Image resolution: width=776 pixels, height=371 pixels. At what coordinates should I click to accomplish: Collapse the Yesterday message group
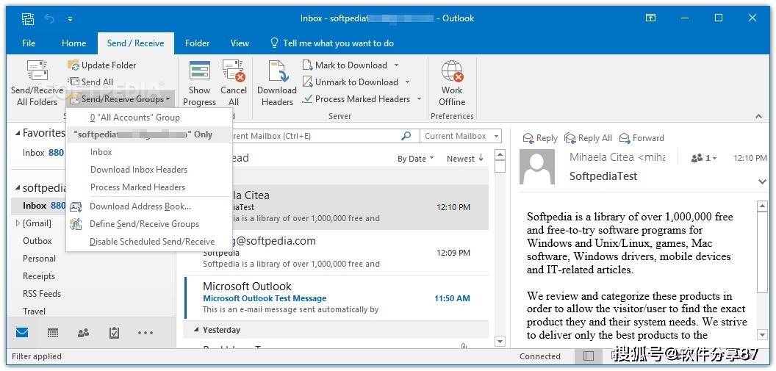(196, 330)
